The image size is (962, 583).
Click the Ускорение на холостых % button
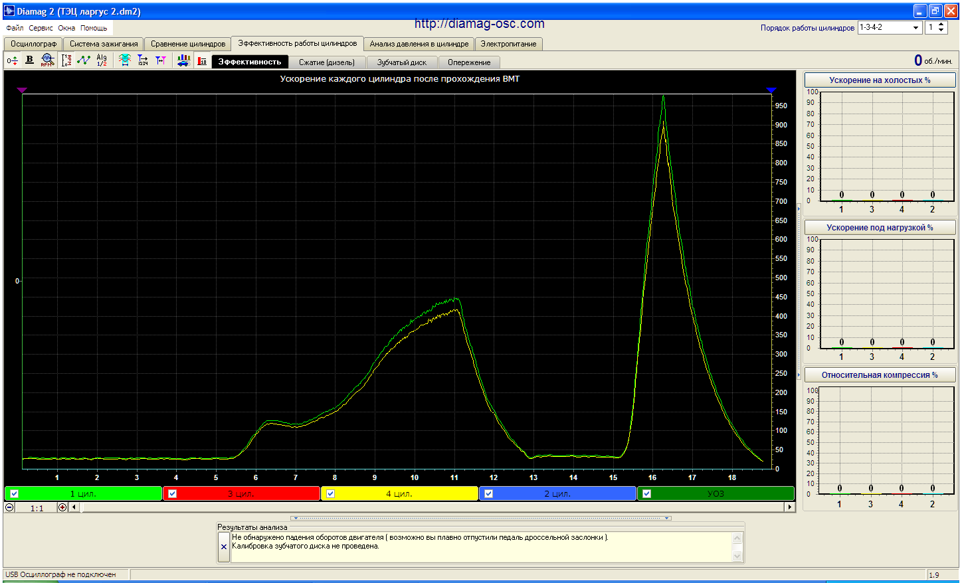(880, 80)
